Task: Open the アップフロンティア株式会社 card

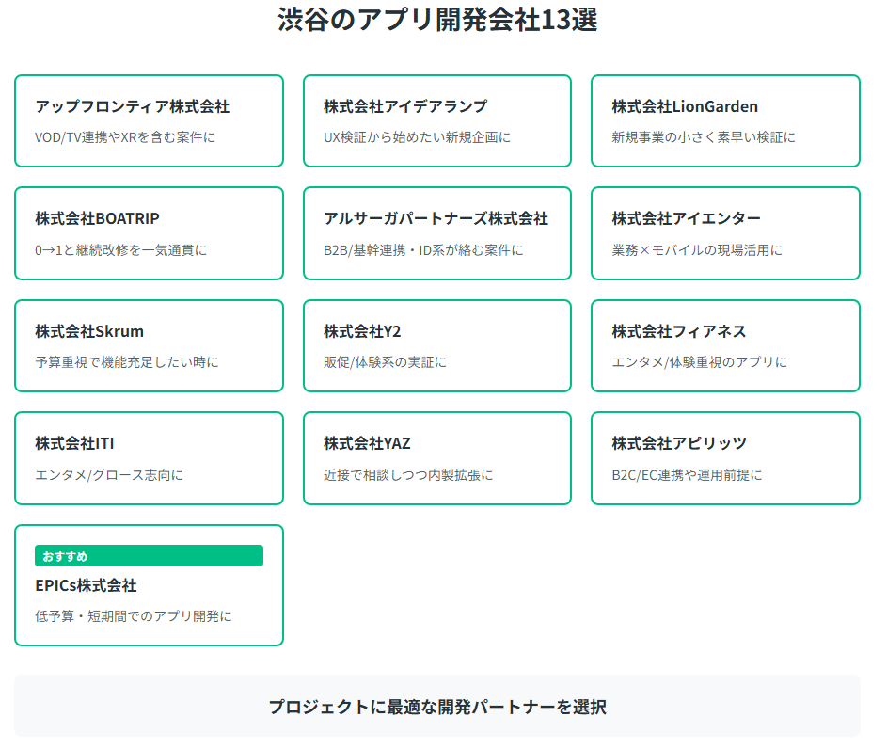Action: (x=149, y=121)
